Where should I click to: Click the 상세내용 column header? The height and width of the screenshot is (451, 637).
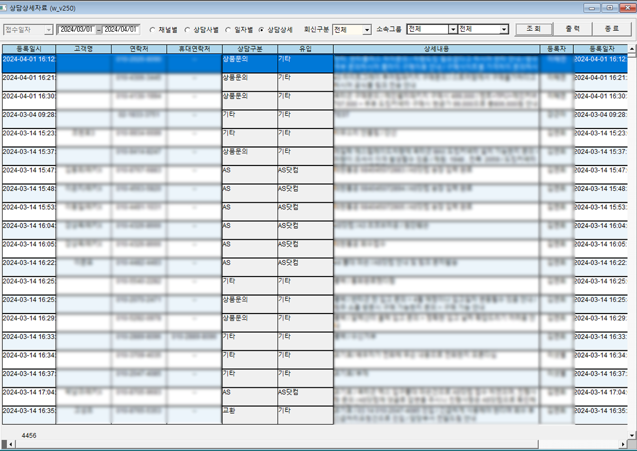pyautogui.click(x=436, y=49)
